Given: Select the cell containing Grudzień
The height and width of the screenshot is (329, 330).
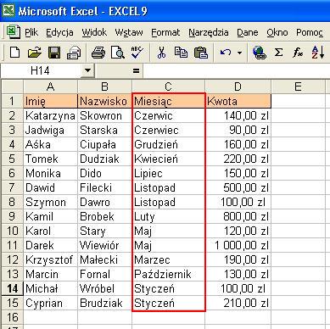Looking at the screenshot, I should tap(168, 144).
